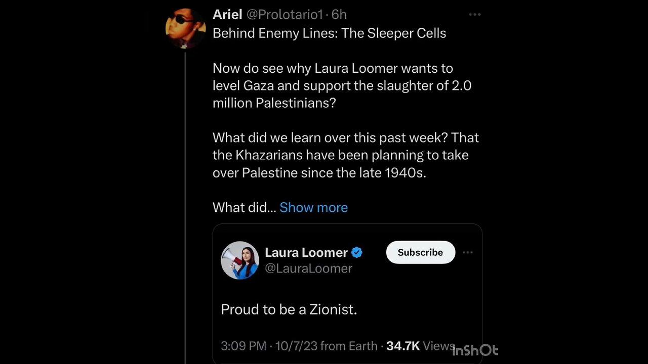Click the InShot watermark logo

click(x=475, y=350)
